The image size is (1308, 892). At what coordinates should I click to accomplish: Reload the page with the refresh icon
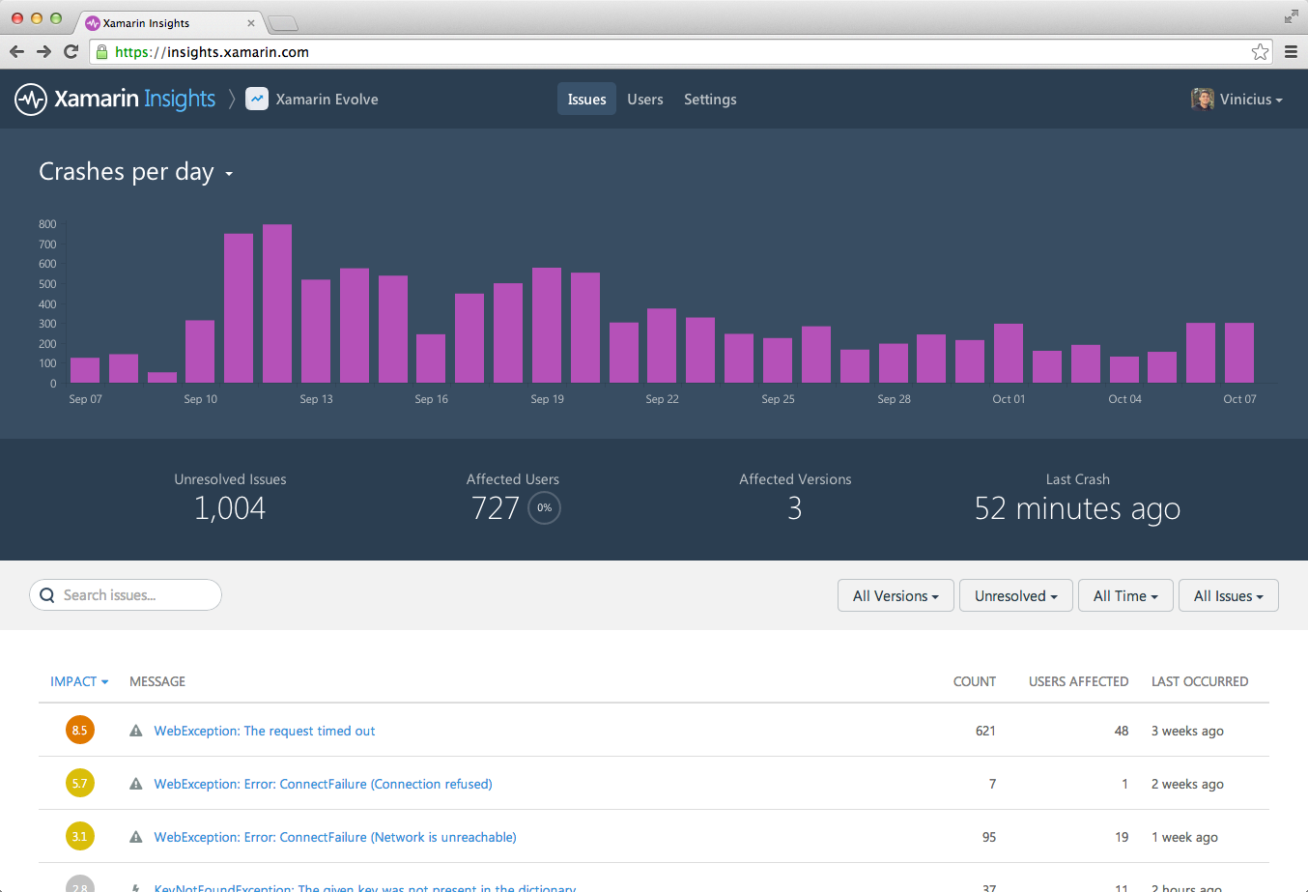point(71,52)
